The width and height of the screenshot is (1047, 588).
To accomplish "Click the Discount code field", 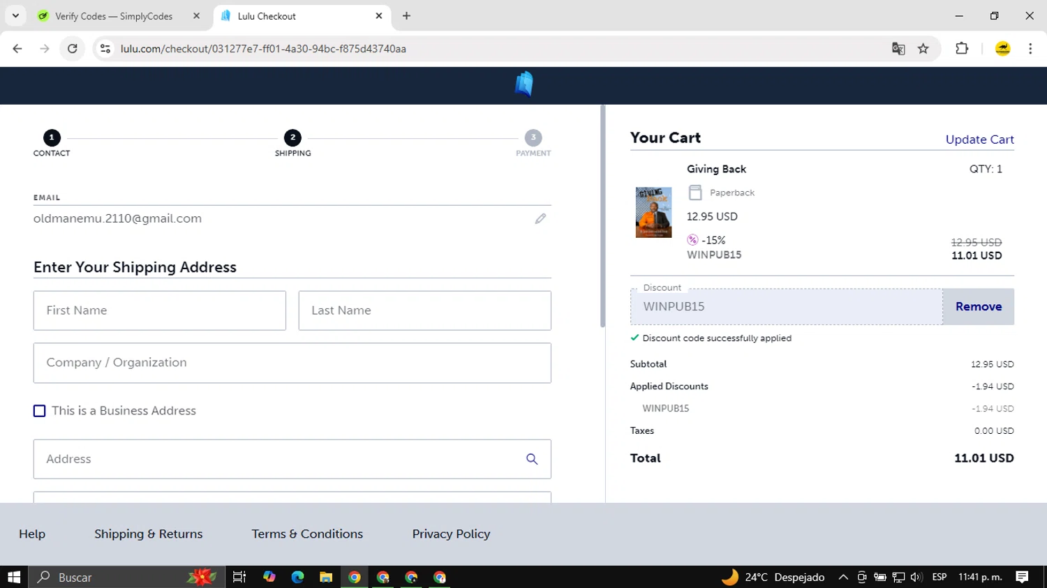I will 787,307.
